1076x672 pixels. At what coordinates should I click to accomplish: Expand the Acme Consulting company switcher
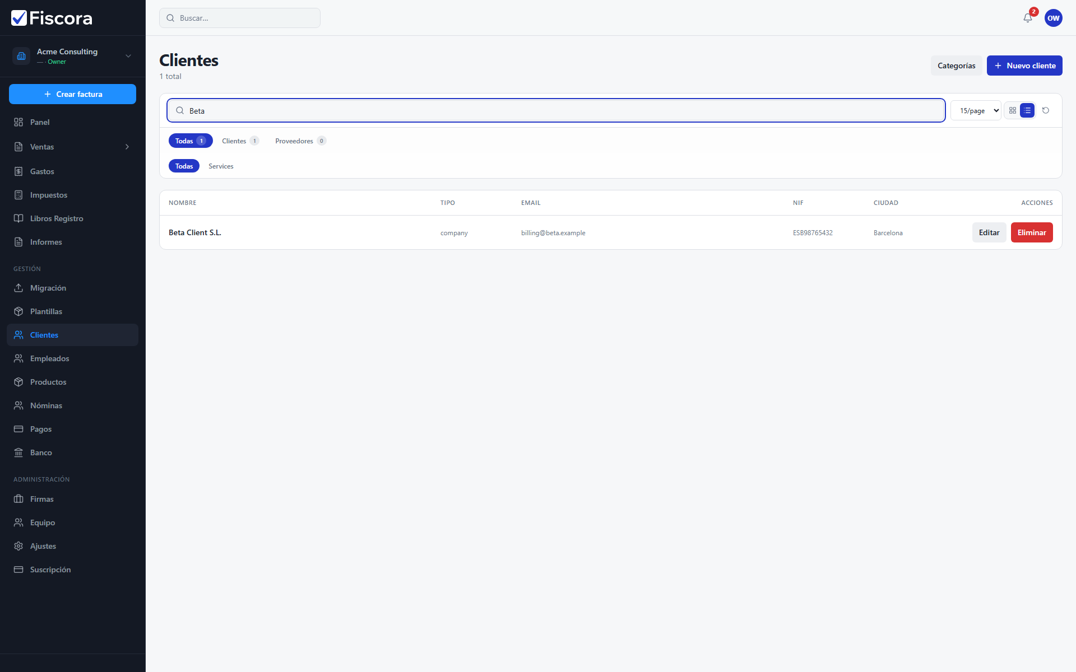click(128, 56)
